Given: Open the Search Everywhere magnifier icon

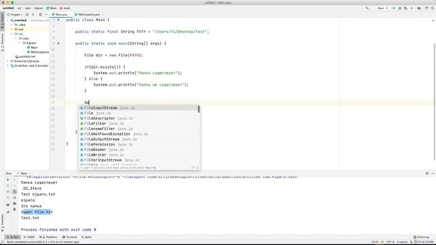Looking at the screenshot, I should 433,8.
